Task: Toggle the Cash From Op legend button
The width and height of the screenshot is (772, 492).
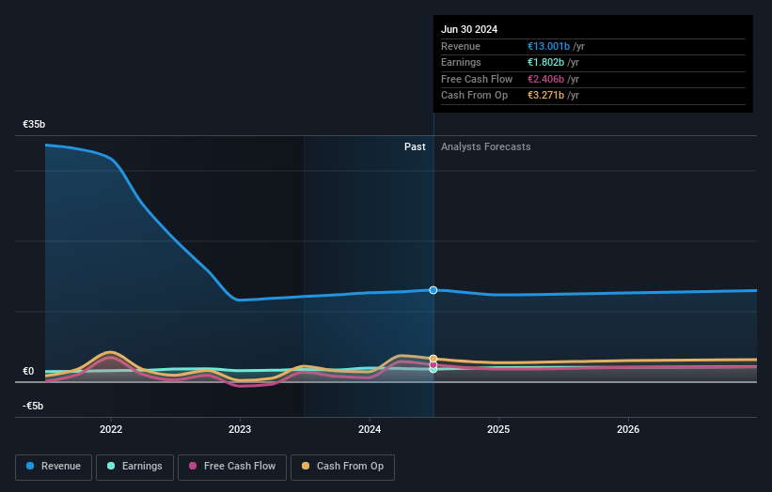Action: (342, 467)
